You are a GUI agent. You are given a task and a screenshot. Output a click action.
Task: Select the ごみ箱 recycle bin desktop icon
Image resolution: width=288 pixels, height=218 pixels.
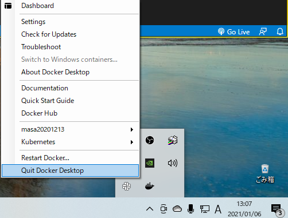(265, 174)
